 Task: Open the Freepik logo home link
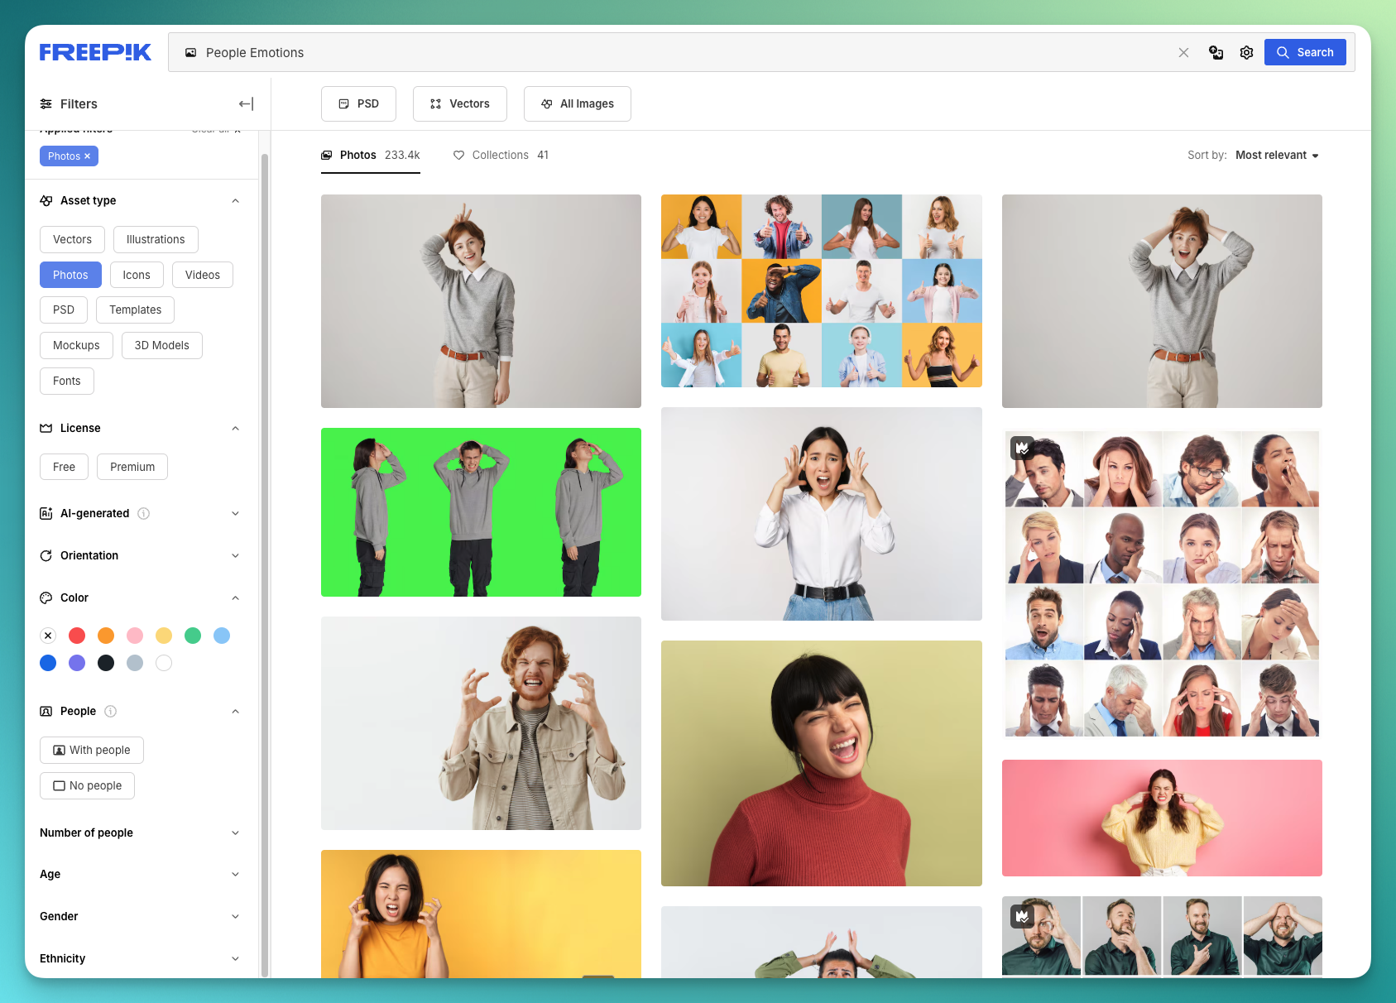coord(95,52)
